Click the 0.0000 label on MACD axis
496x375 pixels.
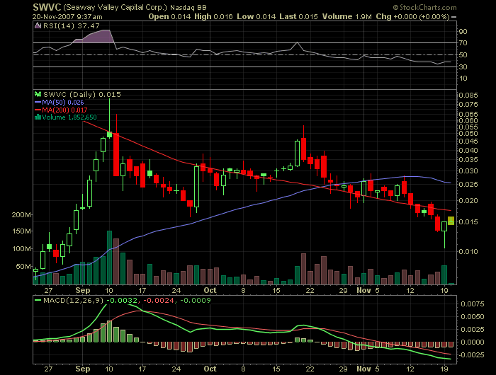tap(473, 342)
